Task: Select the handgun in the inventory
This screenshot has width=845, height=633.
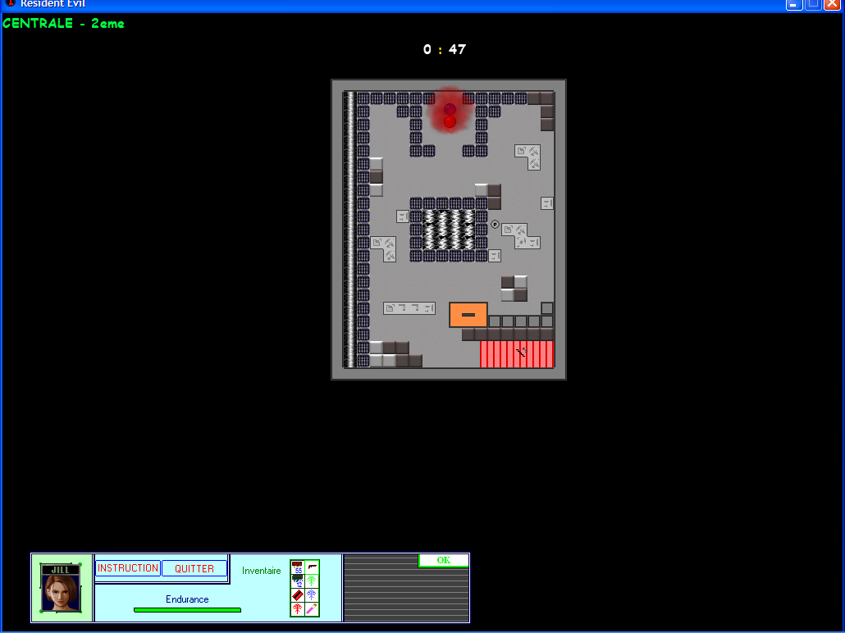Action: (312, 567)
